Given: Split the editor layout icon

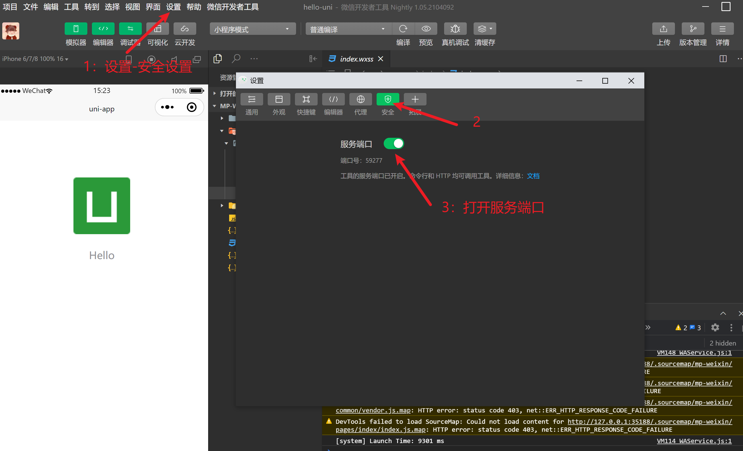Looking at the screenshot, I should [x=723, y=58].
